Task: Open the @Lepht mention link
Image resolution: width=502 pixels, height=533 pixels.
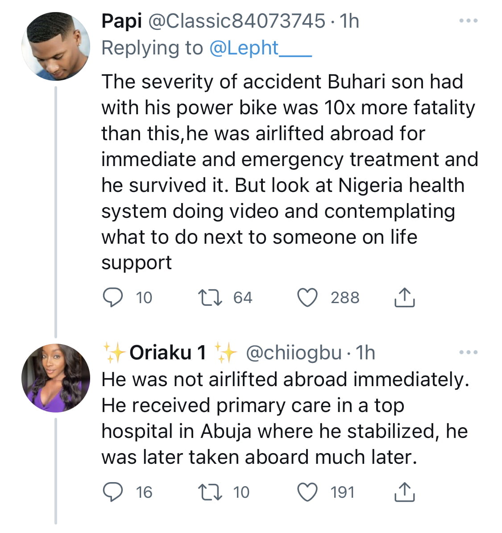Action: [261, 48]
